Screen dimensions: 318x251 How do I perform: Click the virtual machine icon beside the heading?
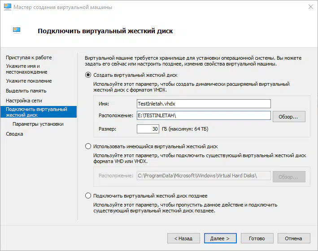pos(17,30)
